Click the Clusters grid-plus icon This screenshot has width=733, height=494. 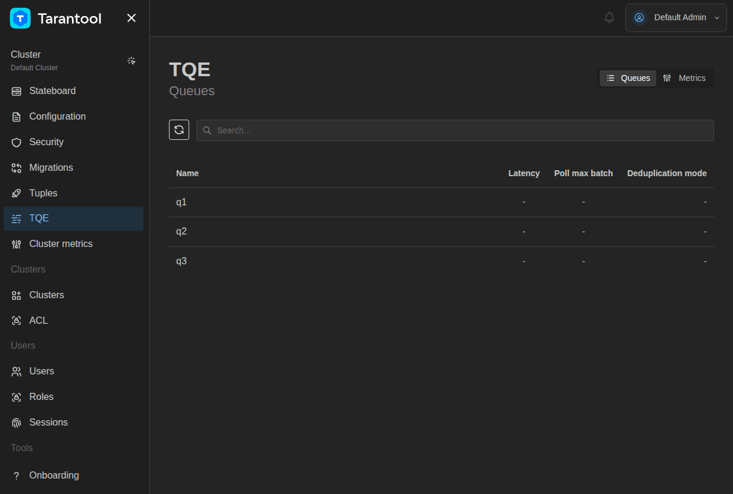pos(17,295)
